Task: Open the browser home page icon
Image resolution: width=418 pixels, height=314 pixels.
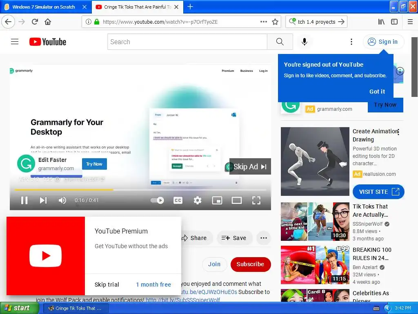Action: point(48,22)
